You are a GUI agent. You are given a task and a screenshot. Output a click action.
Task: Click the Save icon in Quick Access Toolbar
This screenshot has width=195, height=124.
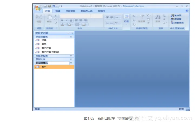45,6
